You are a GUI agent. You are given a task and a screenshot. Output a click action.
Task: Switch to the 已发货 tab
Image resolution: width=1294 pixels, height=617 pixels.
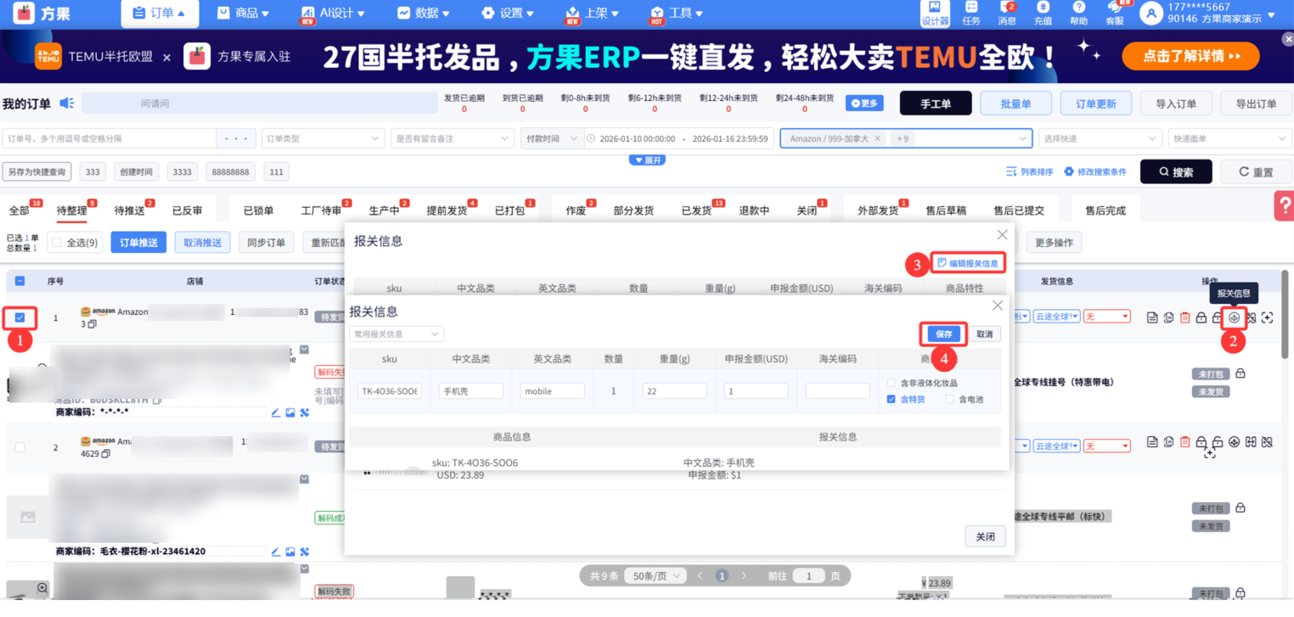click(x=696, y=210)
